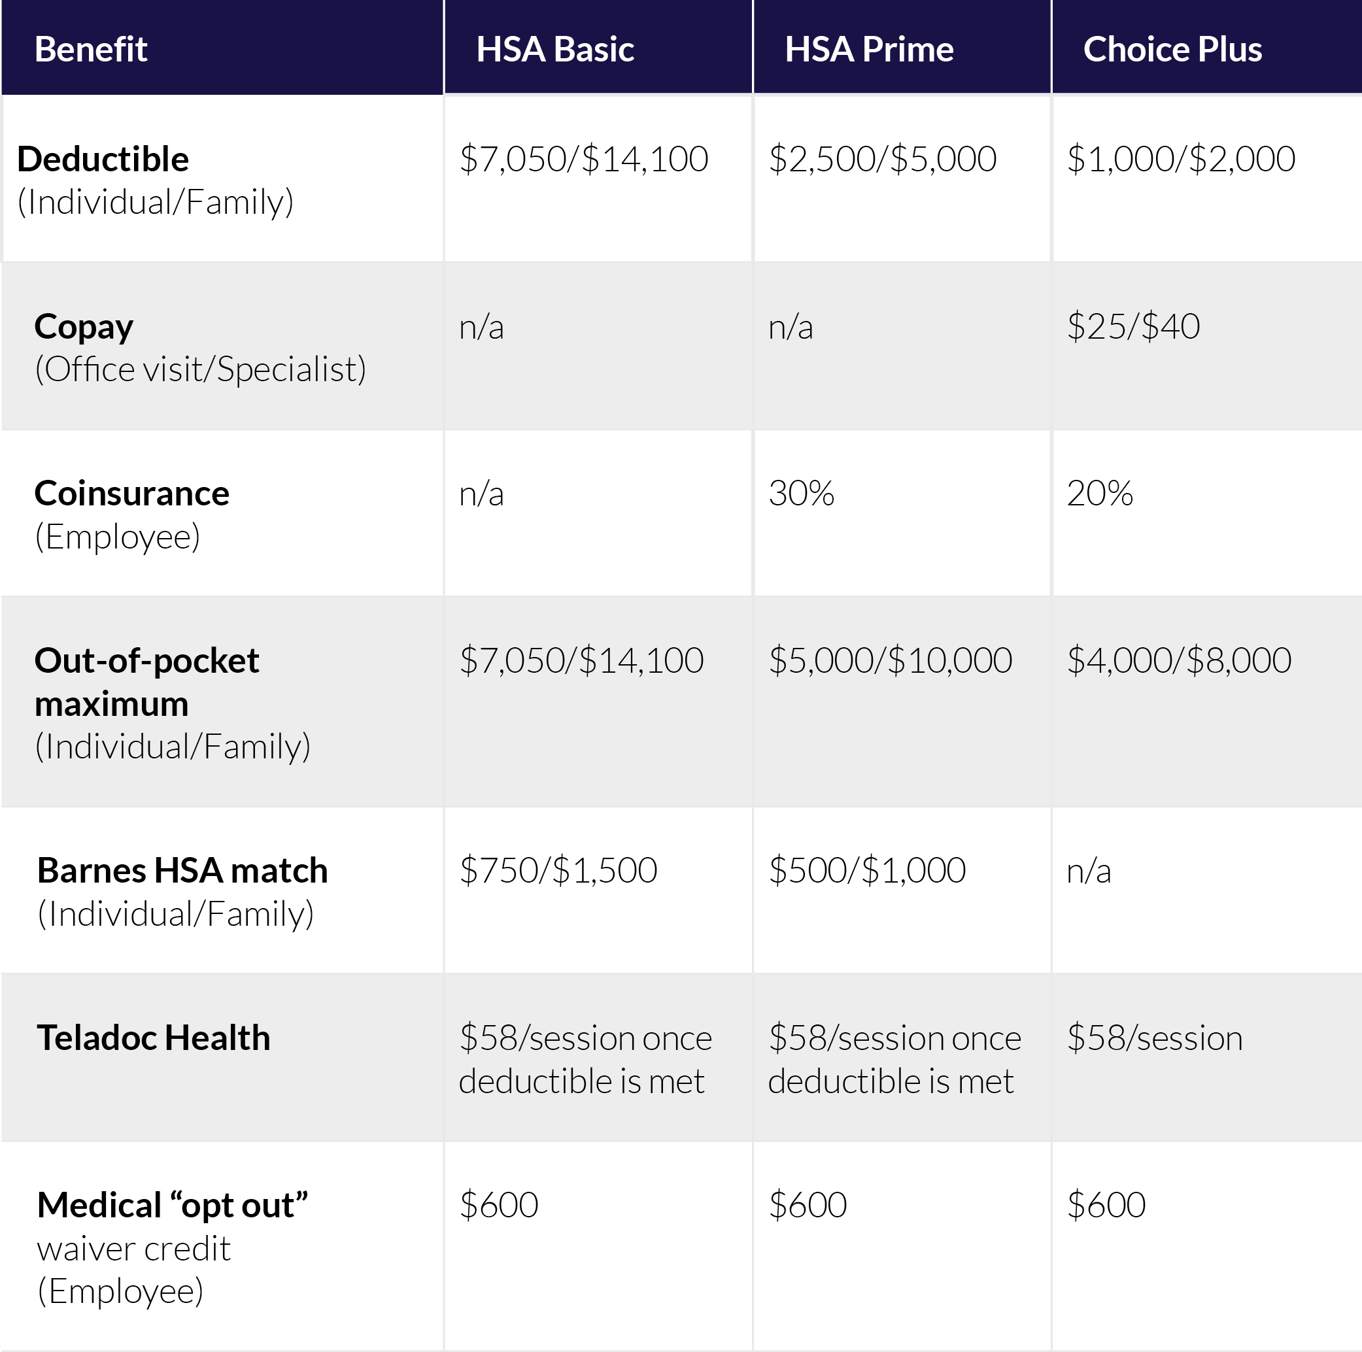Click the HSA Prime column header
1362x1352 pixels.
pyautogui.click(x=868, y=49)
